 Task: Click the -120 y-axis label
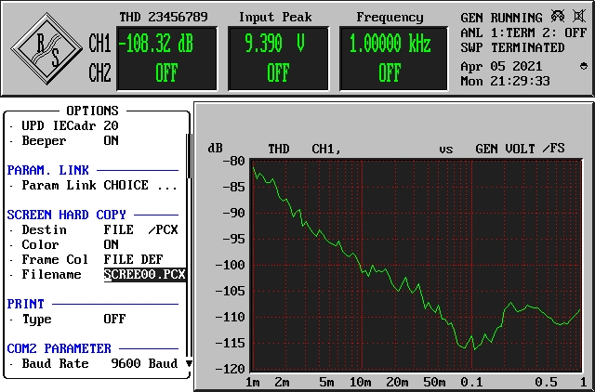click(x=231, y=369)
